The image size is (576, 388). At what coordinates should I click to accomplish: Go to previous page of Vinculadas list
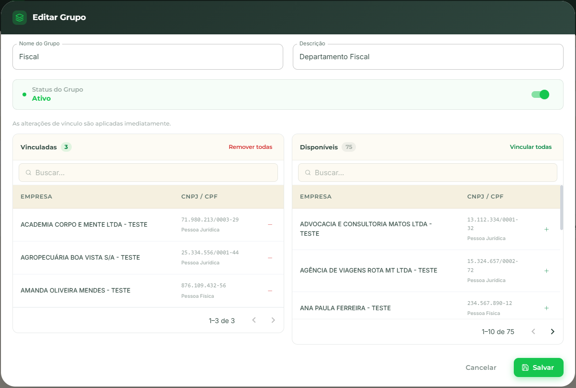(x=254, y=320)
